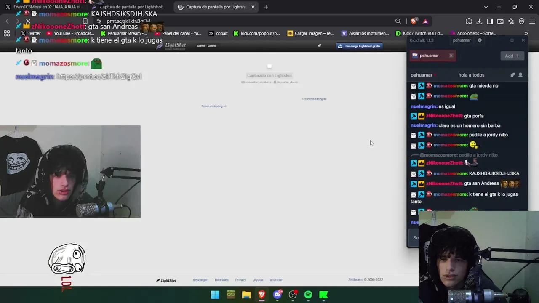This screenshot has height=303, width=539.
Task: Open the AppSorteos bookmark
Action: coord(473,33)
